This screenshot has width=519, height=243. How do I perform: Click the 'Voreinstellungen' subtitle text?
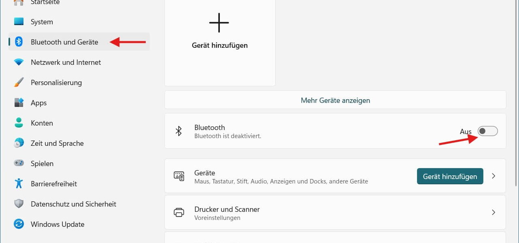217,218
